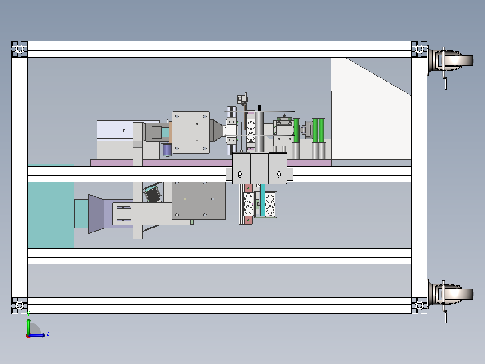Select the right vertical frame post
The image size is (485, 364).
pyautogui.click(x=419, y=177)
